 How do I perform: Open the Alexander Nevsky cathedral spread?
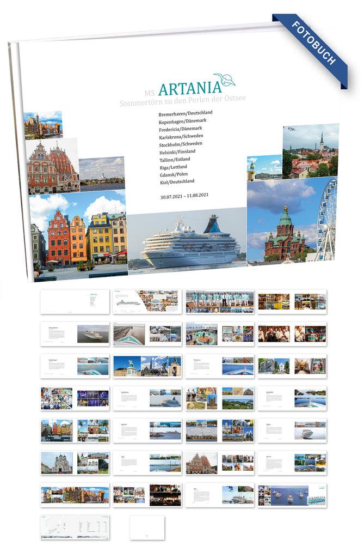click(x=75, y=463)
